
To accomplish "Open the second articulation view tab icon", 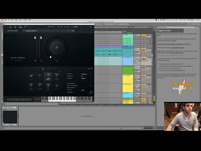I will (x=49, y=68).
